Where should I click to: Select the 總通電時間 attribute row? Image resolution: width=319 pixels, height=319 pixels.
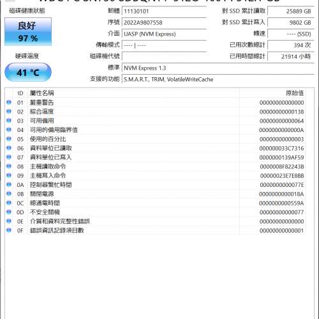tap(156, 203)
